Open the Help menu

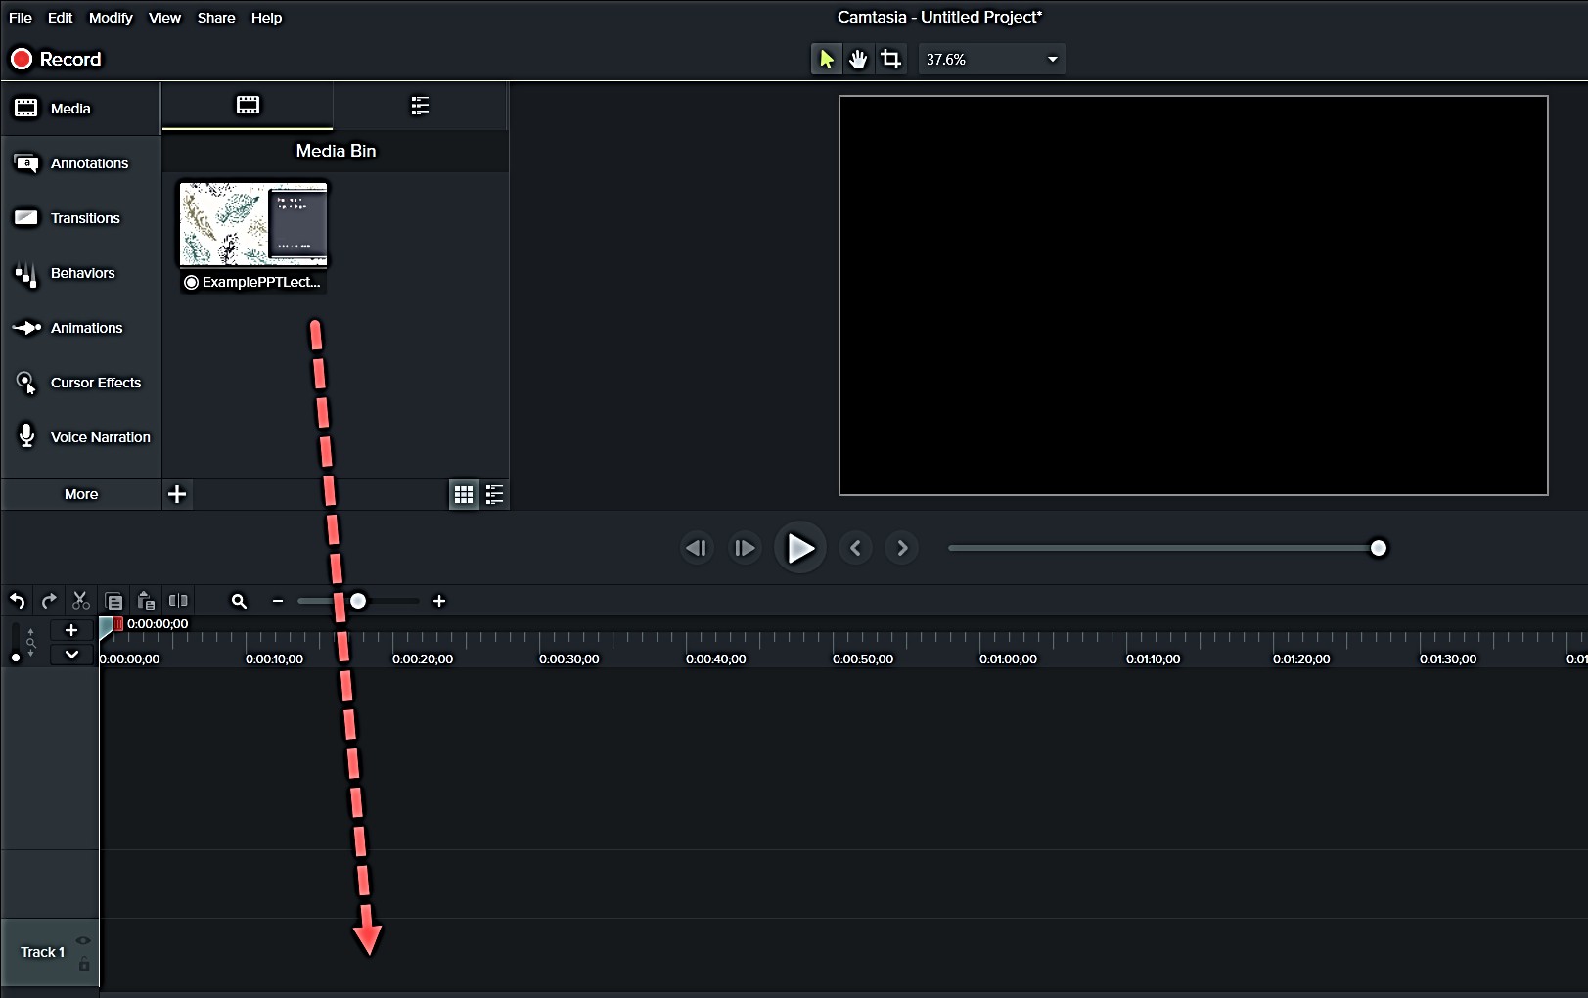pyautogui.click(x=266, y=18)
